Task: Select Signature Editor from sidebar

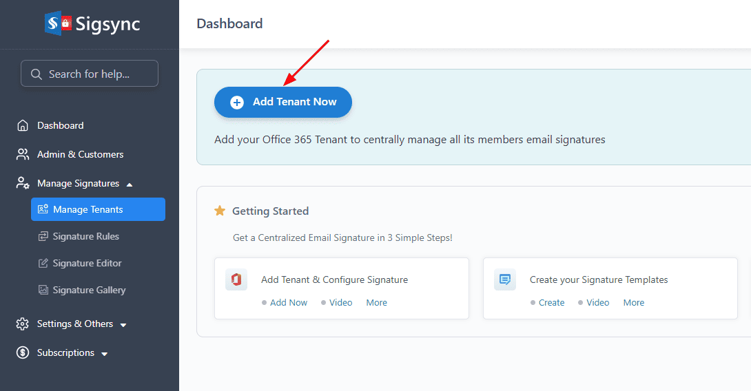Action: tap(87, 263)
